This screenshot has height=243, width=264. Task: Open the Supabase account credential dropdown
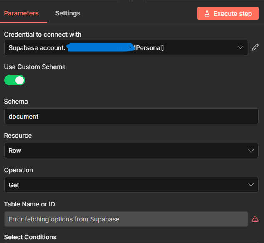[125, 48]
